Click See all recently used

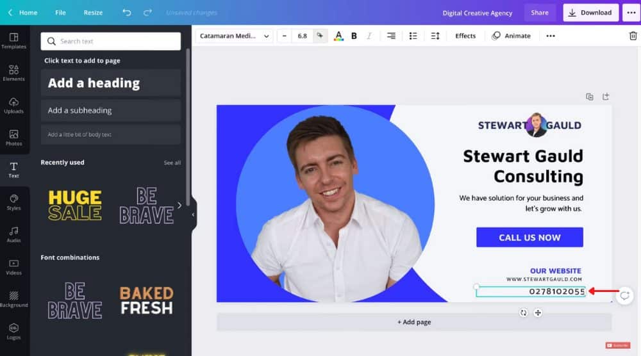172,163
